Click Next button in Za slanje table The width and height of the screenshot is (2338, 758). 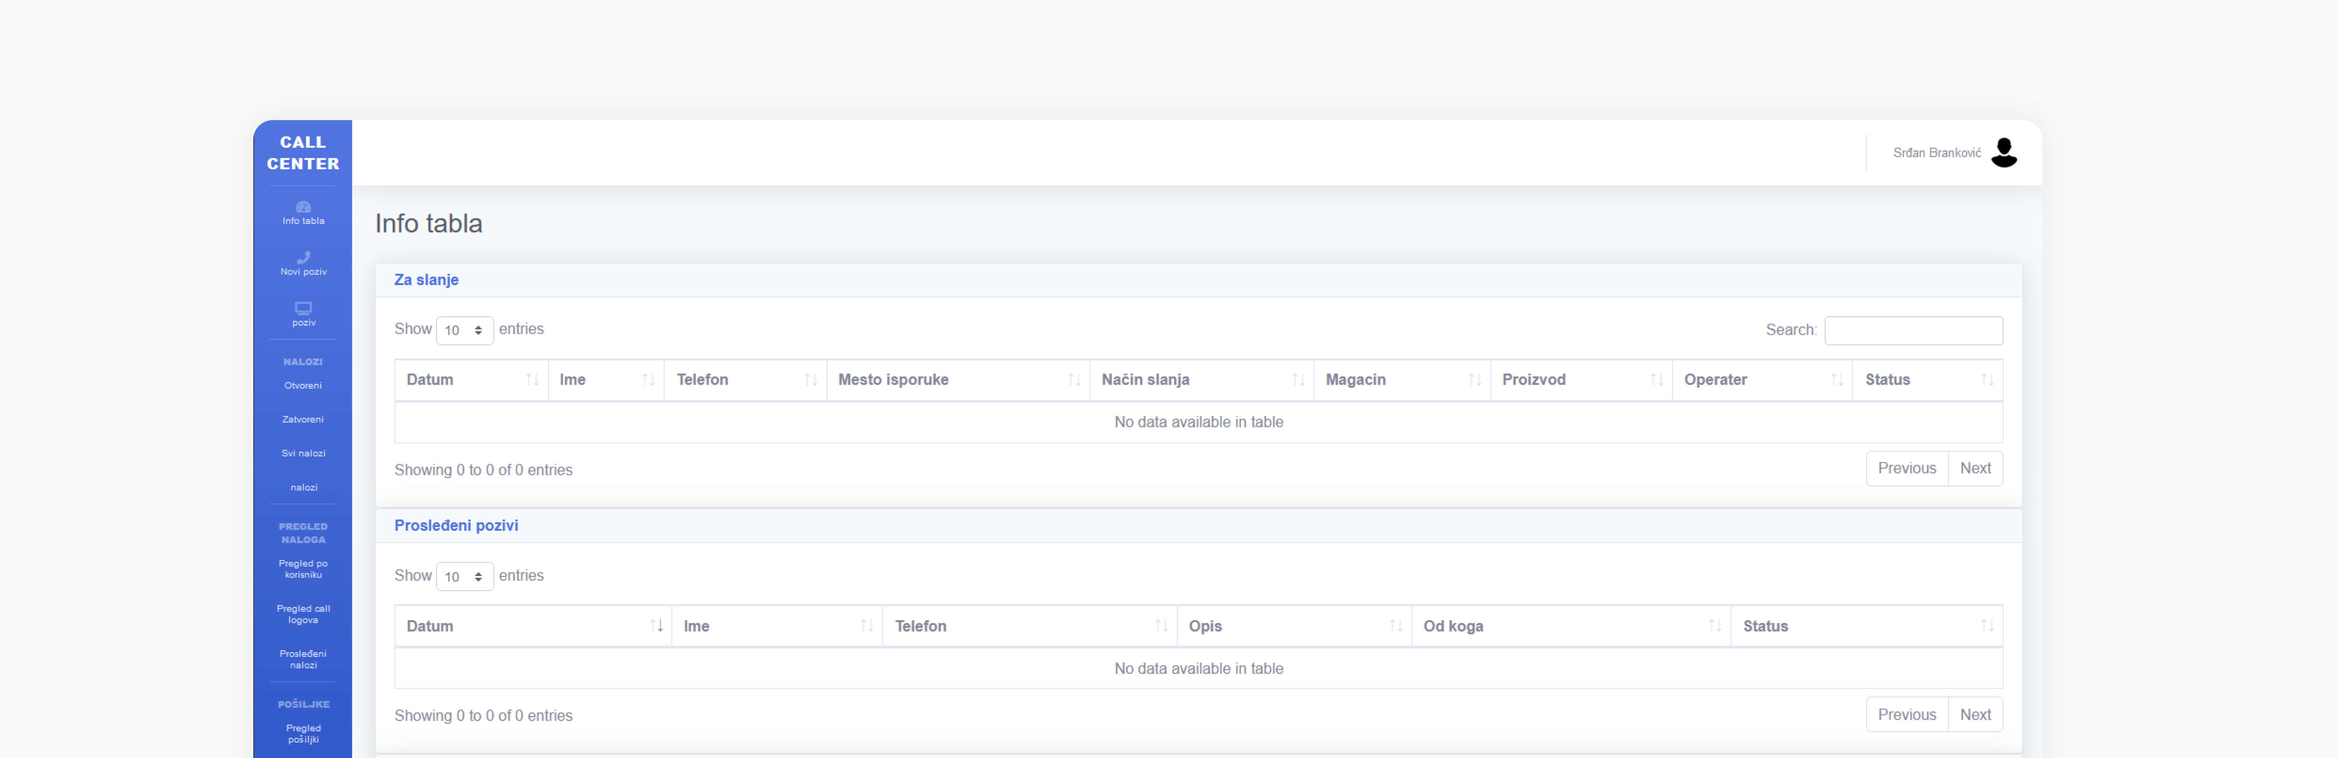1975,468
